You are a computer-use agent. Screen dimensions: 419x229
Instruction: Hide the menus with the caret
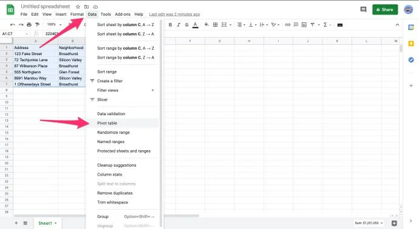397,25
